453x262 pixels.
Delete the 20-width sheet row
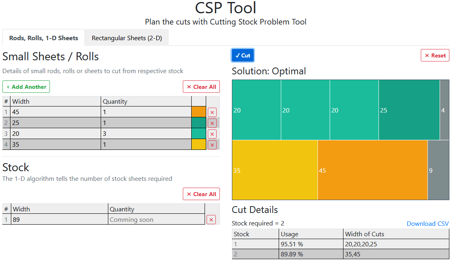[212, 134]
